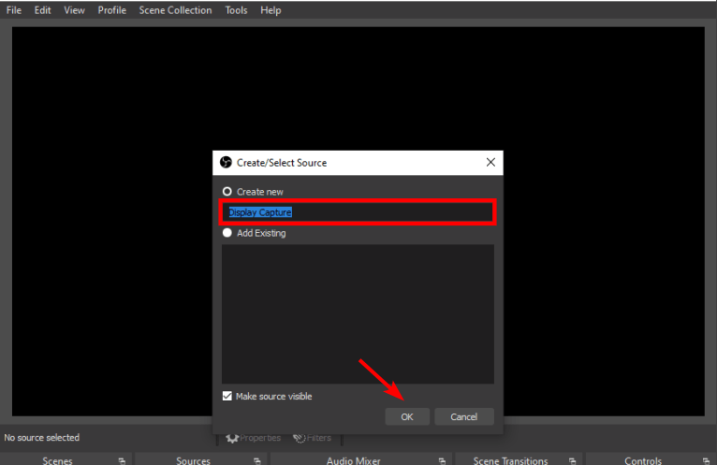Click the No source selected status text

click(41, 438)
